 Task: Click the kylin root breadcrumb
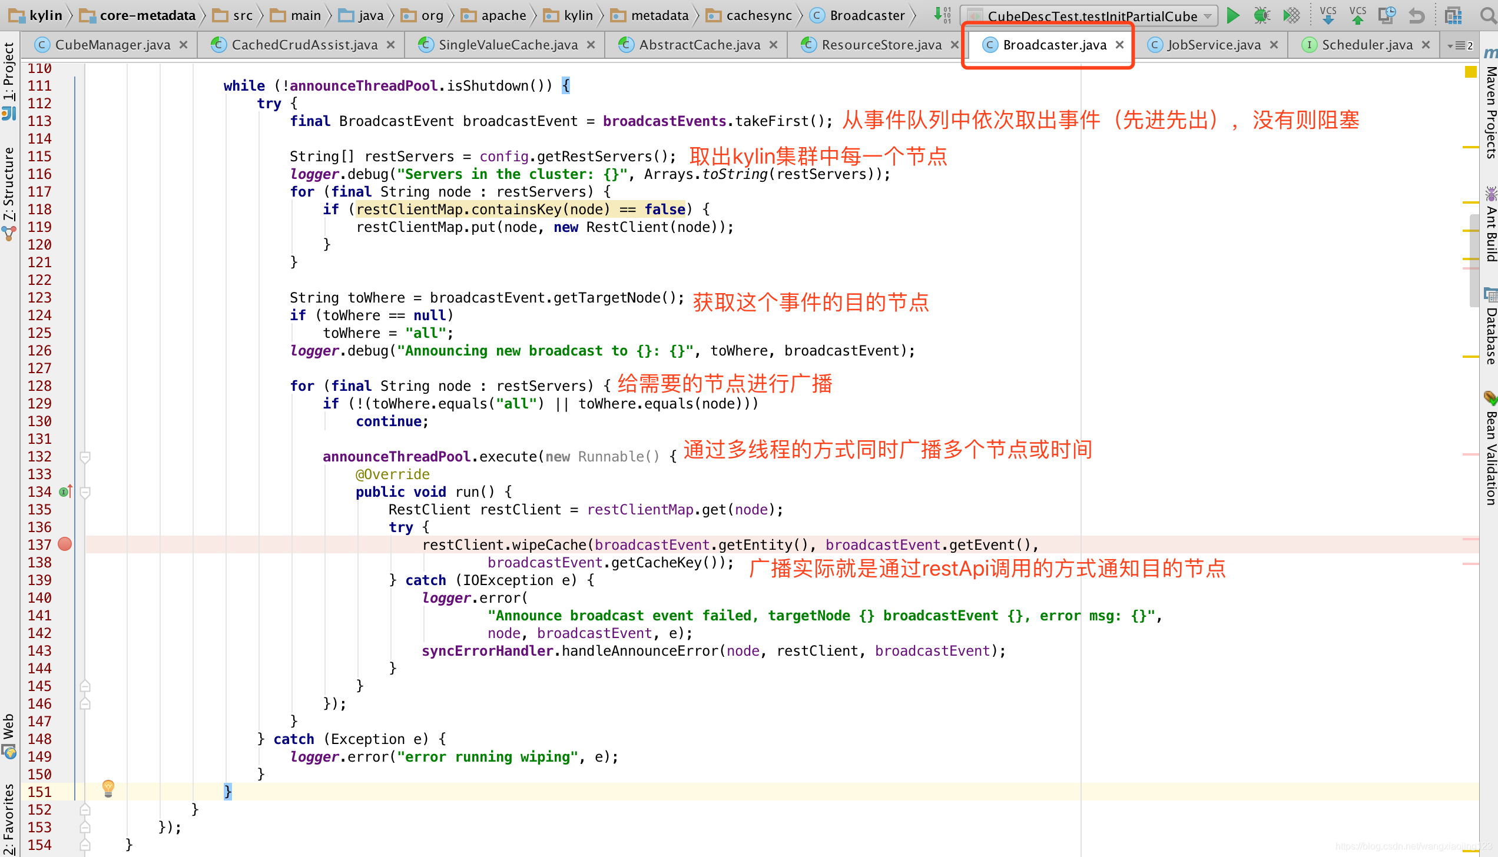coord(37,15)
